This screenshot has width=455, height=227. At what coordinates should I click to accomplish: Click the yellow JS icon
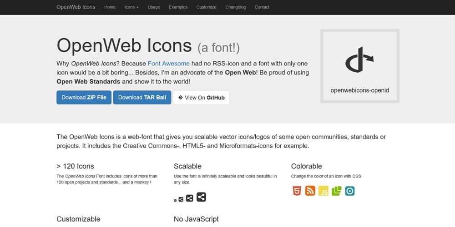tap(323, 191)
